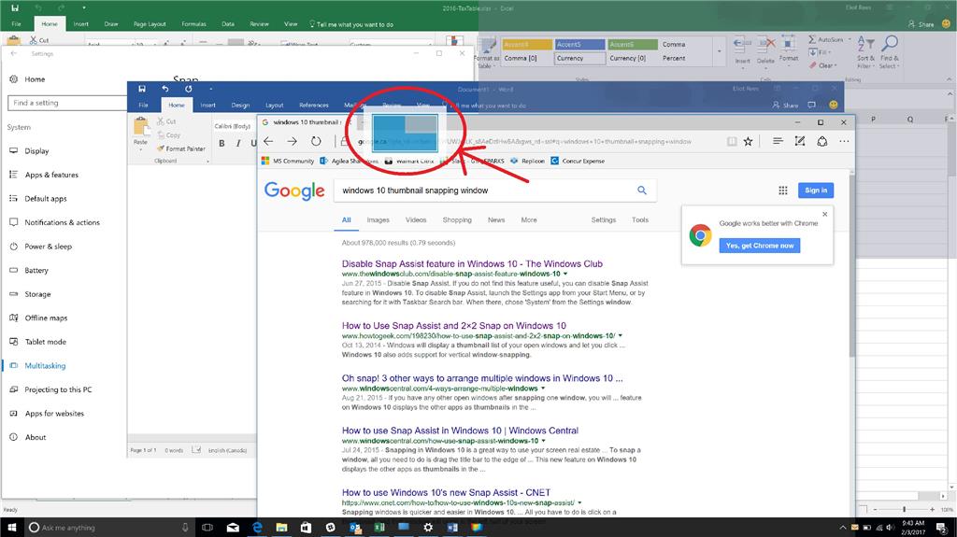
Task: Click Word Undo icon
Action: point(164,89)
